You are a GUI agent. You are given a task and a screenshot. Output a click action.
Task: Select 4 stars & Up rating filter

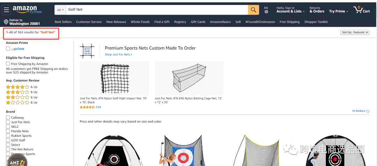[22, 87]
